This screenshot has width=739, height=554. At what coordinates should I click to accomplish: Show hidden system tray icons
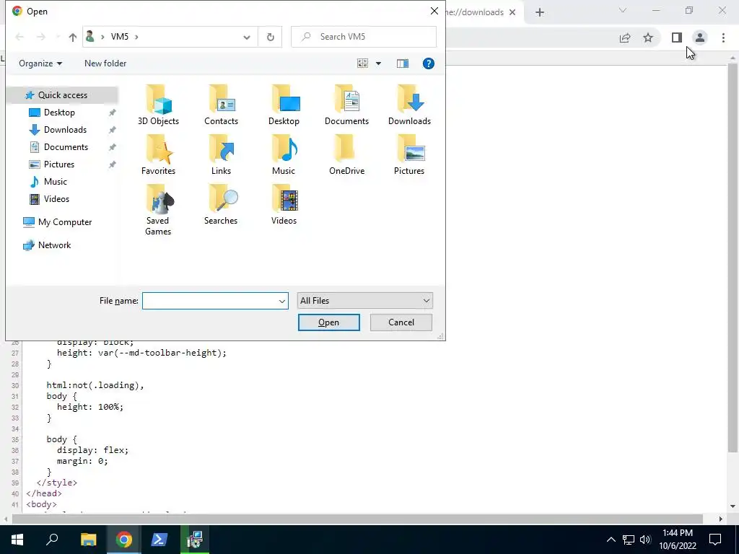pos(611,540)
